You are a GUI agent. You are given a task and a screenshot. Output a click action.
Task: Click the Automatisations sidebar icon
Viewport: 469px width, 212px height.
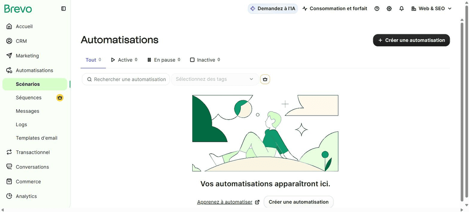[x=9, y=70]
